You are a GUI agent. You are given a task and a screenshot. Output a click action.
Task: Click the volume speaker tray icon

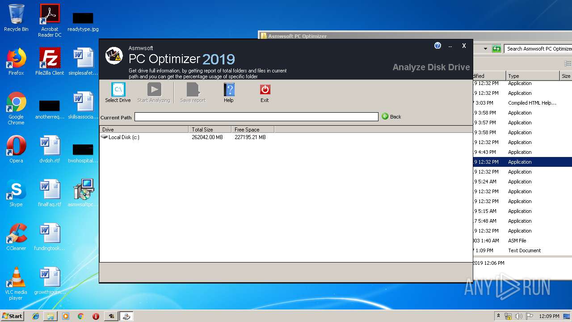(519, 316)
